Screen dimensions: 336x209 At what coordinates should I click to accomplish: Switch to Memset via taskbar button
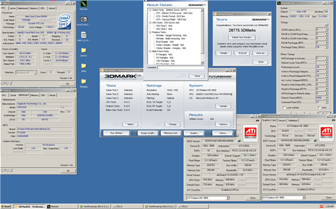click(x=62, y=207)
